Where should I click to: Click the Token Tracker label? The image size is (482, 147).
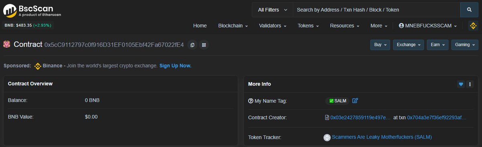point(265,137)
